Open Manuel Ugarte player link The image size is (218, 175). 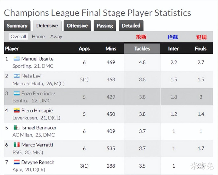tap(38, 59)
